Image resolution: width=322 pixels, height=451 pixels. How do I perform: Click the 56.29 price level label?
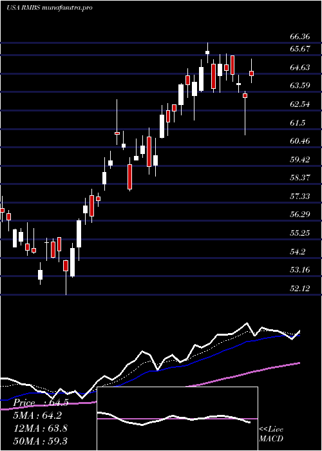click(300, 215)
